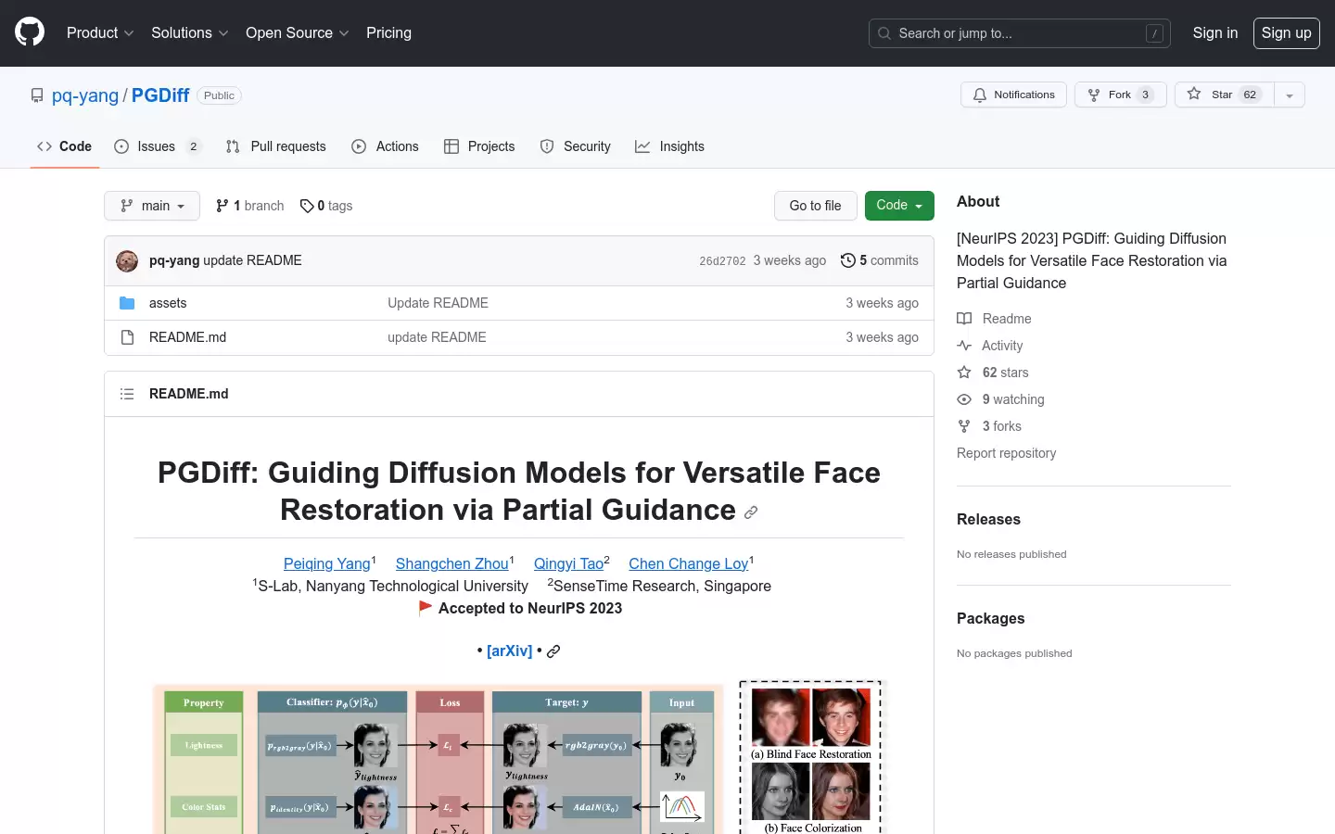Expand the main branch dropdown
1335x834 pixels.
pyautogui.click(x=152, y=206)
